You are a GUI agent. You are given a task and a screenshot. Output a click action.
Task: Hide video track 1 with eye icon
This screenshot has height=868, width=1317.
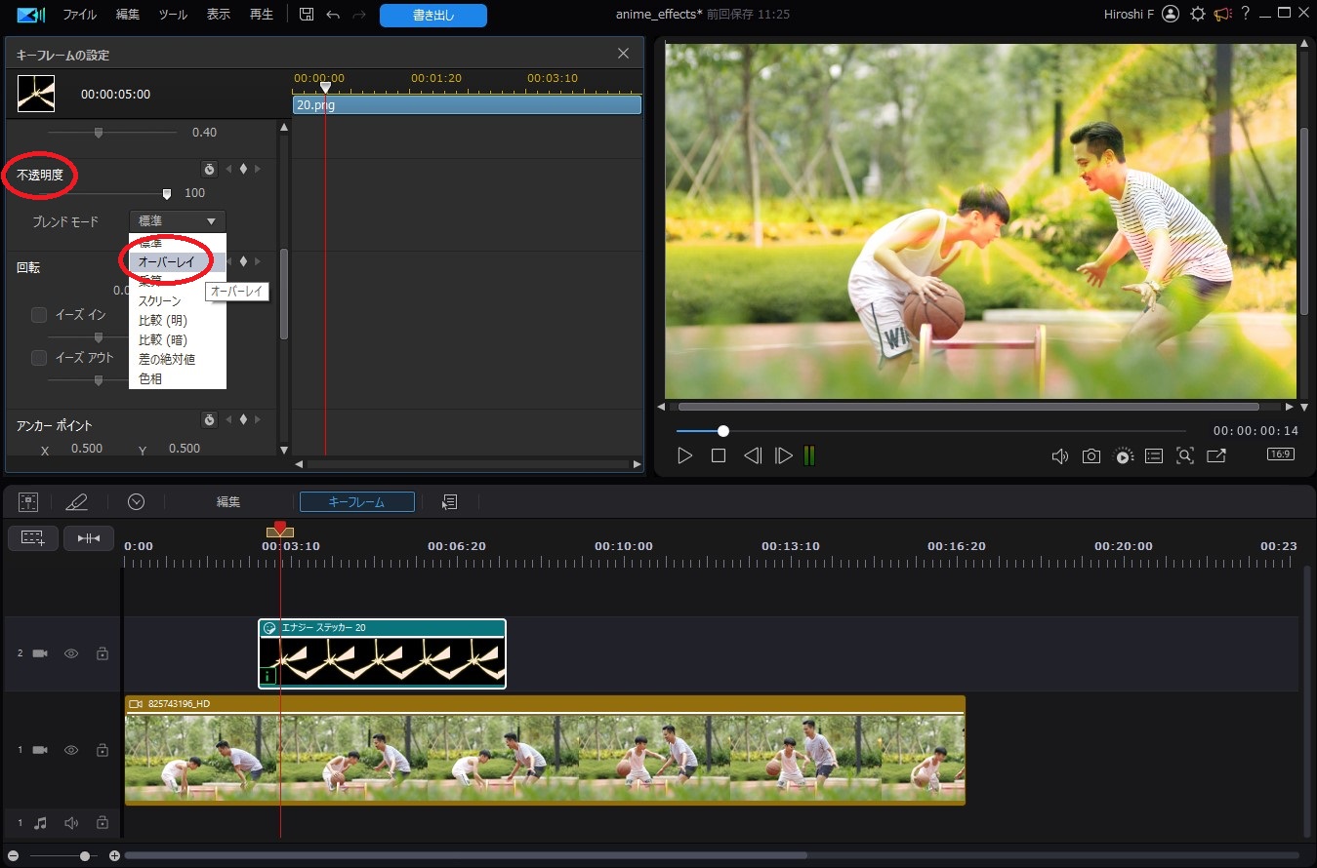tap(71, 750)
